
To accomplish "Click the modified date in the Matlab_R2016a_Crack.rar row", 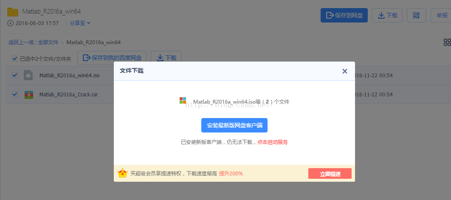I will click(374, 94).
